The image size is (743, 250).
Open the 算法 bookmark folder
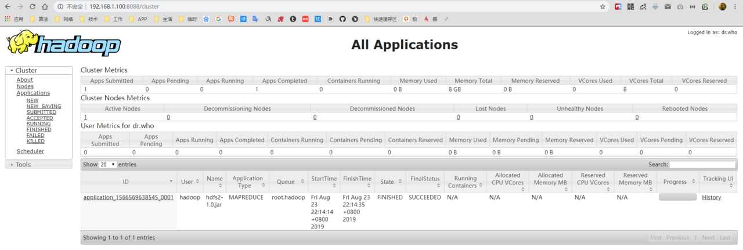pyautogui.click(x=38, y=19)
